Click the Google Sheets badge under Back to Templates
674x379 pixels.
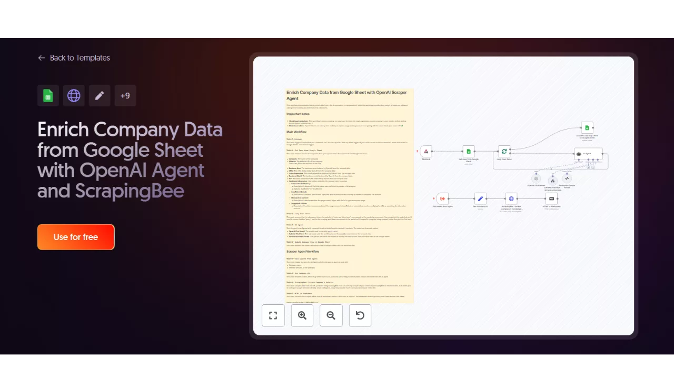click(48, 96)
